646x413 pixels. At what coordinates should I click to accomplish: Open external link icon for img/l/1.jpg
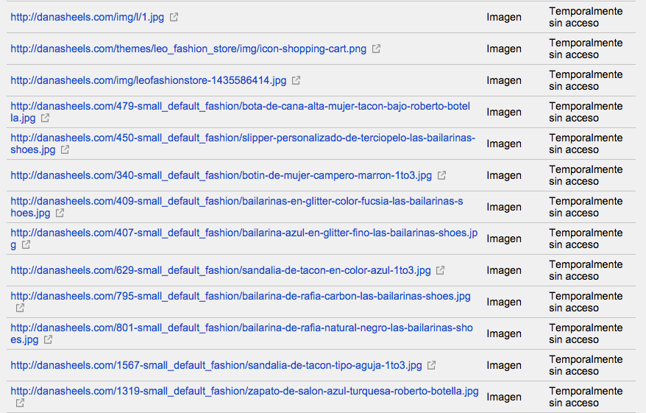[x=174, y=17]
